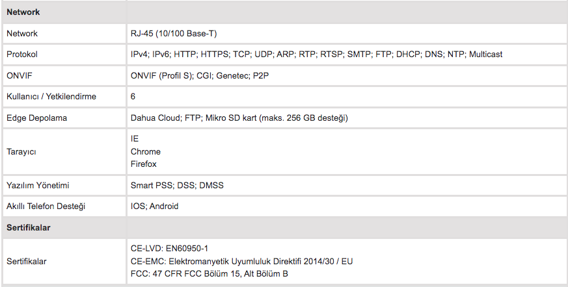Image resolution: width=568 pixels, height=287 pixels.
Task: Click the Firefox browser entry
Action: (143, 164)
